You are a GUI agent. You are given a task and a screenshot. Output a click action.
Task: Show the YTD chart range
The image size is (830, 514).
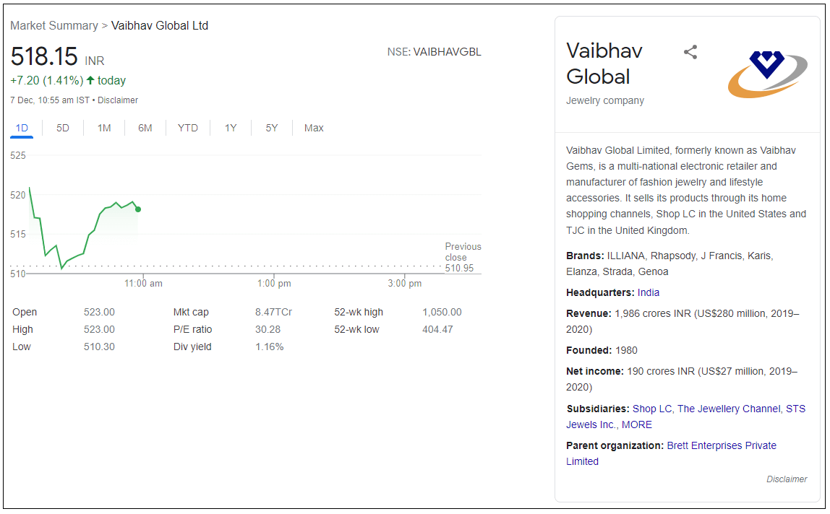click(188, 128)
